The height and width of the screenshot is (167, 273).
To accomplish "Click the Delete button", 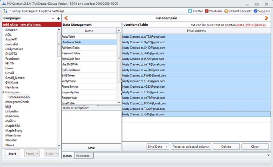I will (x=226, y=147).
